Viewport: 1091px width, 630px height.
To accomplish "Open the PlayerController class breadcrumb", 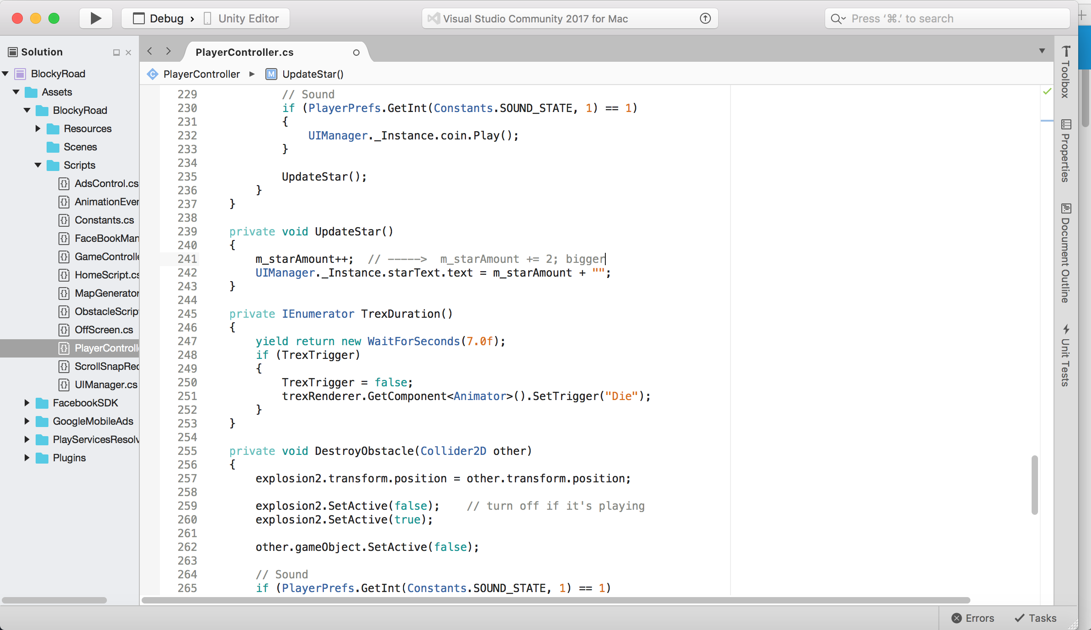I will point(201,74).
